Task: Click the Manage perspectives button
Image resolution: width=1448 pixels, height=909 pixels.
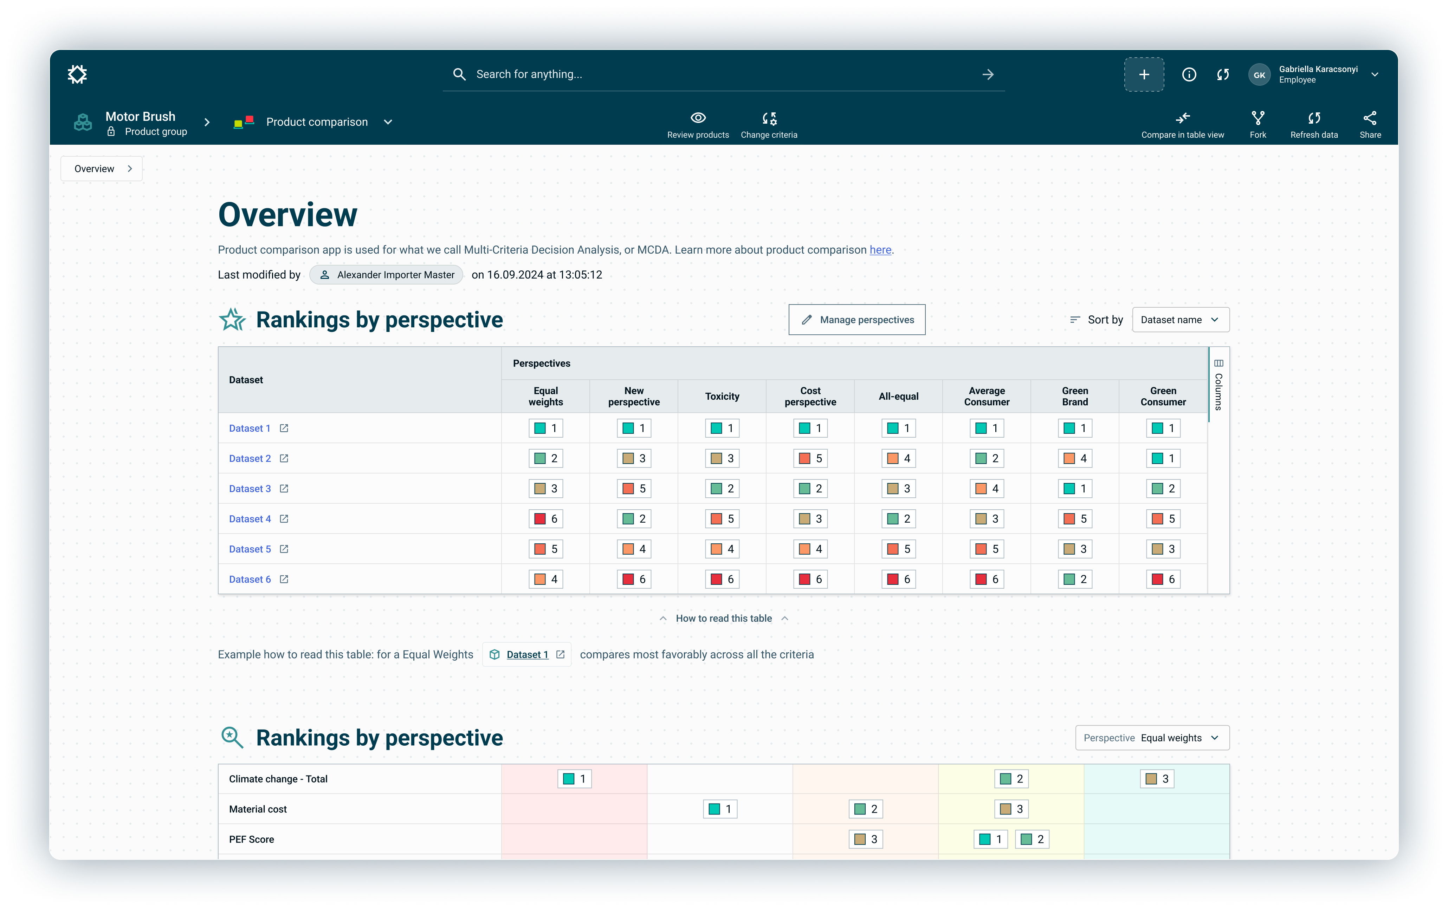Action: (x=856, y=320)
